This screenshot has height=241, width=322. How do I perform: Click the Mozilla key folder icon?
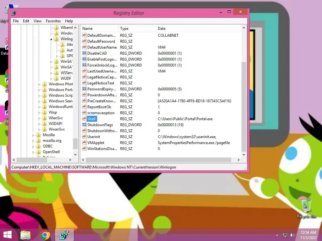pos(38,135)
